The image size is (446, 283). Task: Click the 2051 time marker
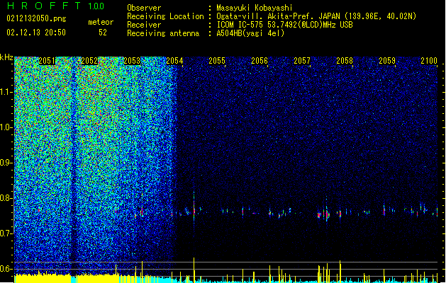pos(47,61)
